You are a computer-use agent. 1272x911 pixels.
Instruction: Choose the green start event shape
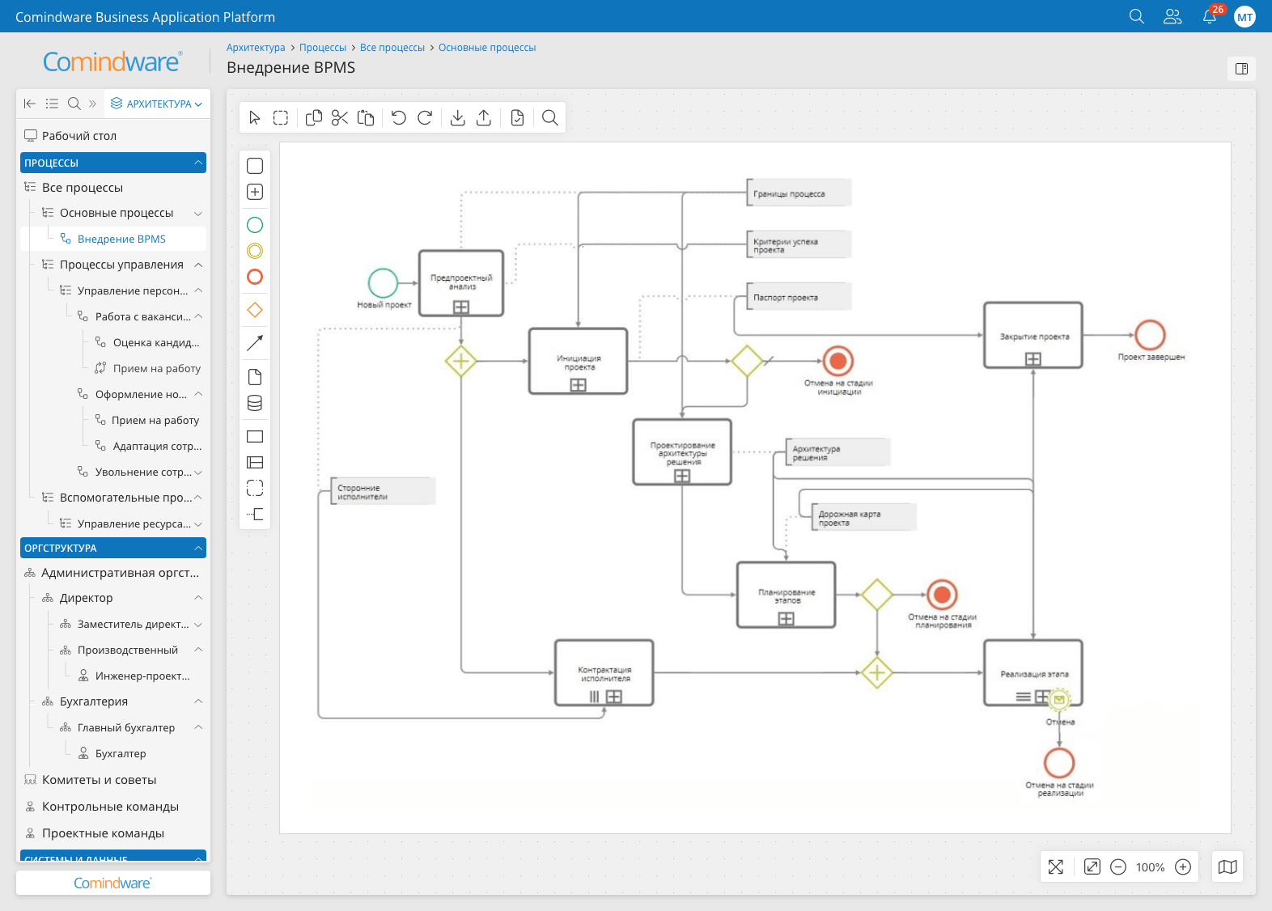tap(255, 225)
